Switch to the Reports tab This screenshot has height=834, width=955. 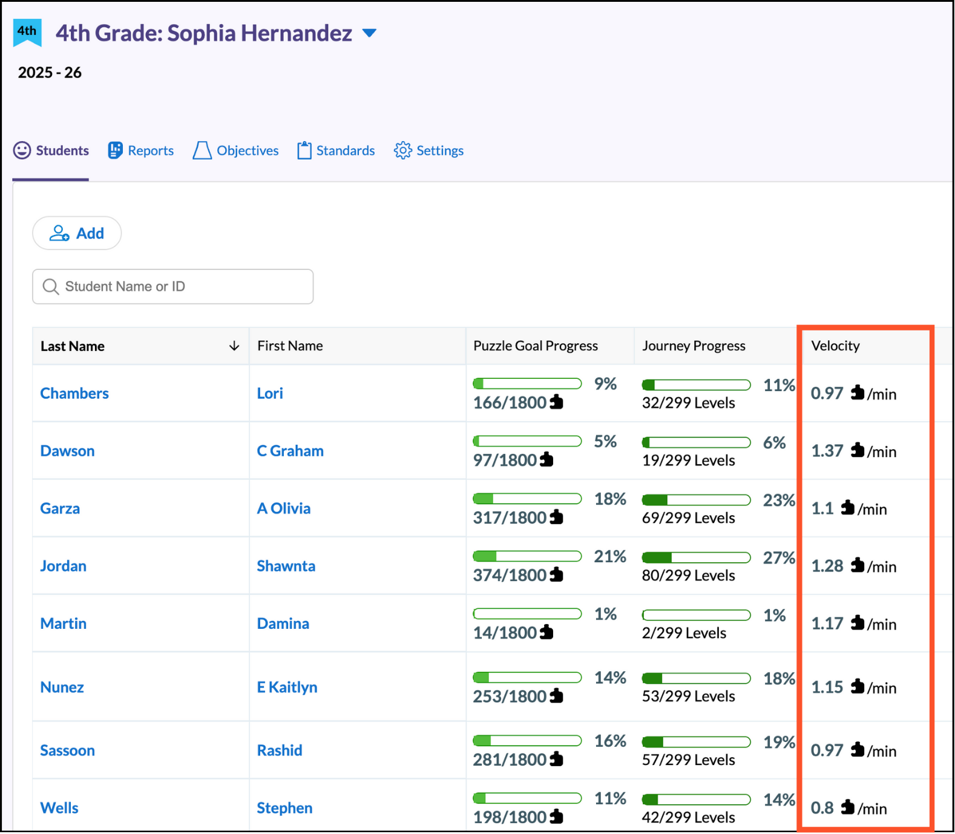(150, 151)
